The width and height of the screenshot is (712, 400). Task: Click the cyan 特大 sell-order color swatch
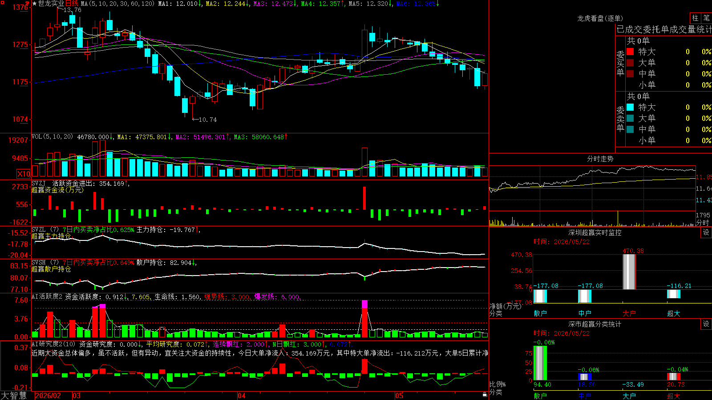630,107
